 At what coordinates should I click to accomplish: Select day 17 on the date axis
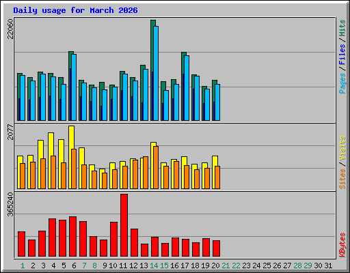[185, 265]
